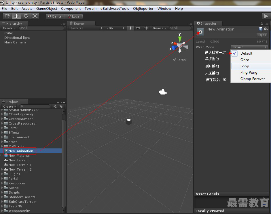Screen dimensions: 271x214
Task: Open the uBuildAssetTools menu
Action: tap(115, 8)
